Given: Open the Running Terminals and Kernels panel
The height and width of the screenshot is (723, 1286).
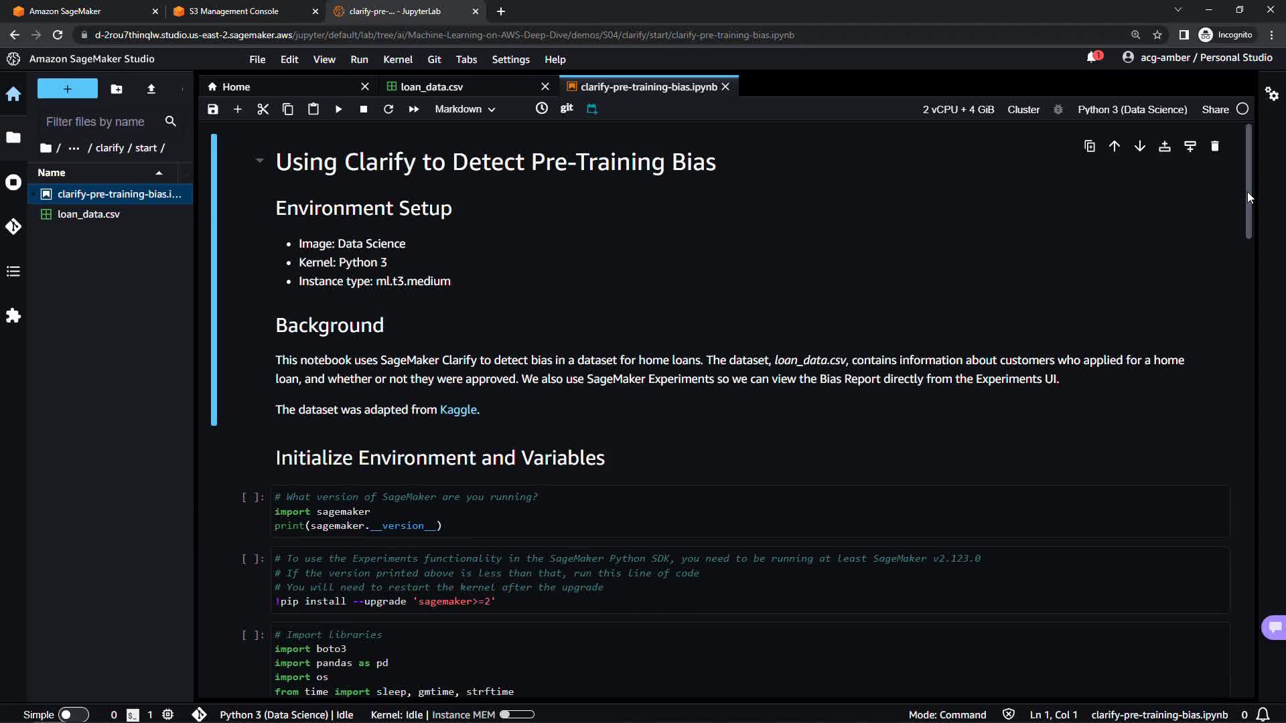Looking at the screenshot, I should click(x=13, y=182).
